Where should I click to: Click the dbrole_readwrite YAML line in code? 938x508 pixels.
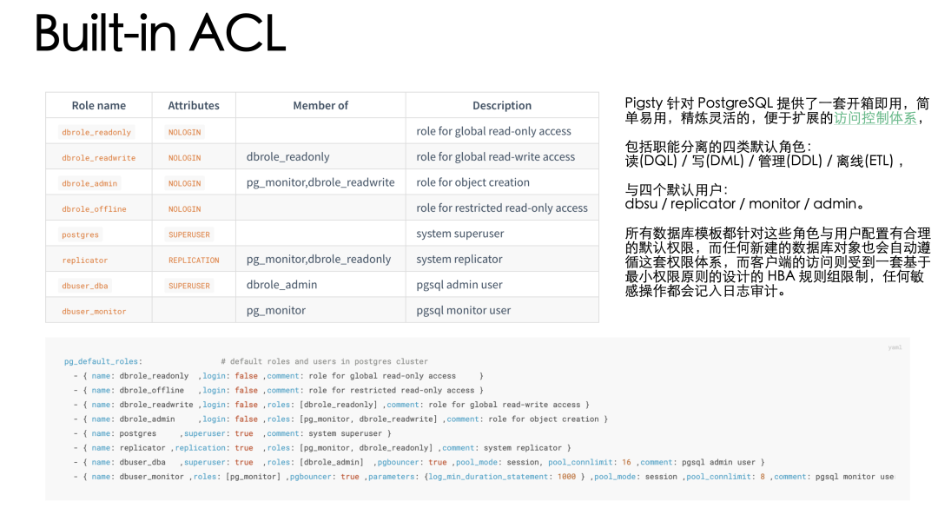click(x=332, y=405)
